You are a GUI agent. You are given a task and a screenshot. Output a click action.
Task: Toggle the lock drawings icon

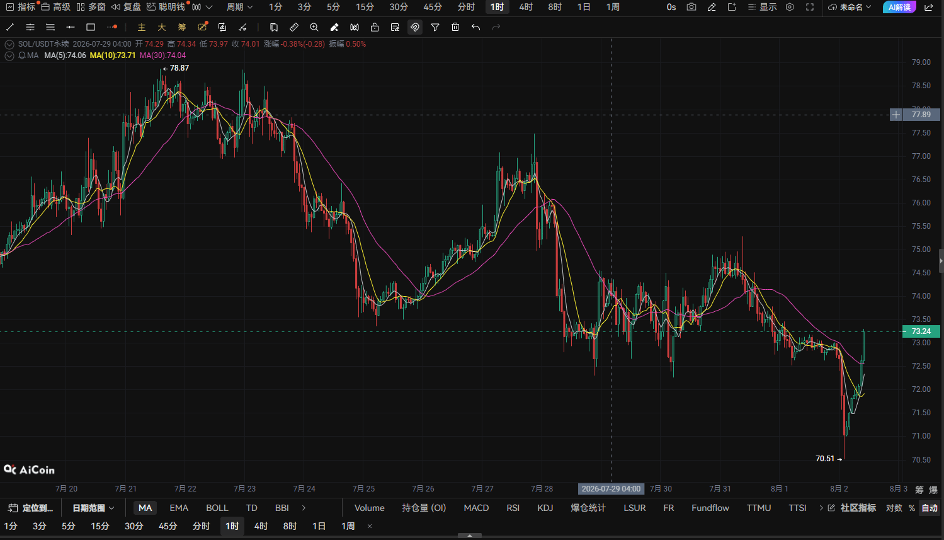(x=375, y=27)
